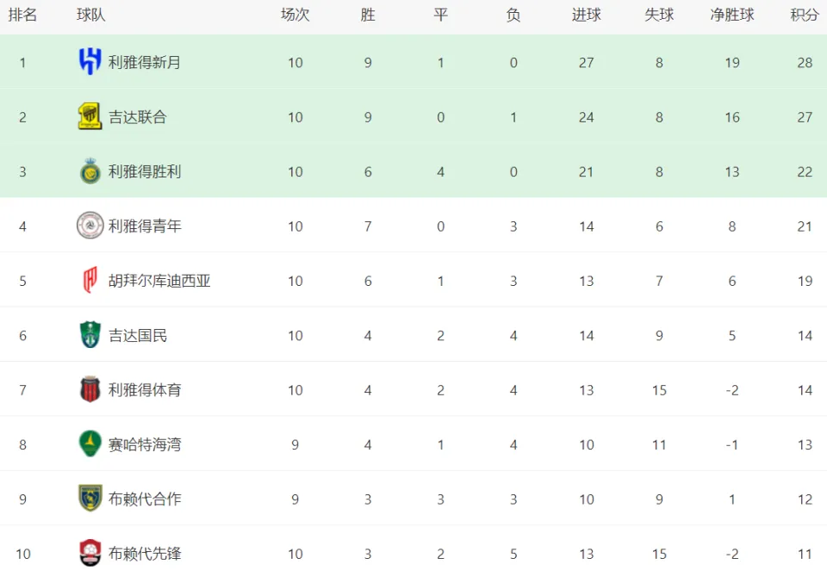
Task: Click the 吉达联合 yellow crest icon
Action: [90, 116]
